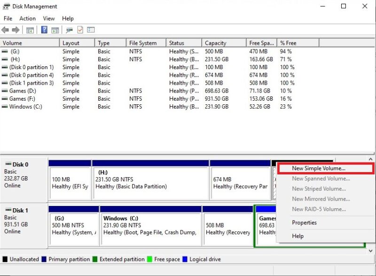Toggle the Show/Hide Console Tree toolbar icon
This screenshot has width=376, height=276.
tap(30, 30)
